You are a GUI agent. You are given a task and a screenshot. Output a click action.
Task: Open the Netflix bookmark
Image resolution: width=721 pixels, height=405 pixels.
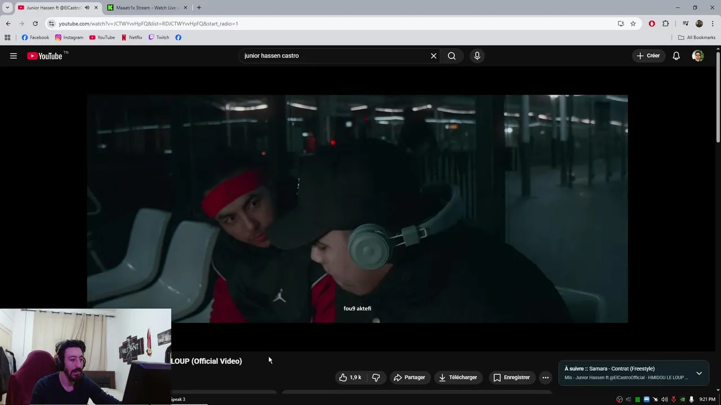click(132, 38)
